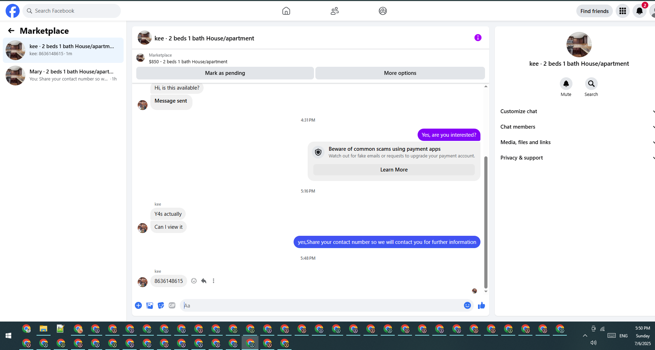This screenshot has height=350, width=655.
Task: Open the Windows Start menu
Action: tap(8, 336)
